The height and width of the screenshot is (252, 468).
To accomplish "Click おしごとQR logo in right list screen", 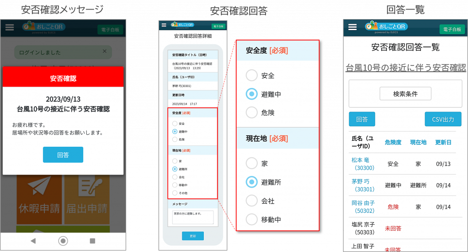I will pos(386,27).
